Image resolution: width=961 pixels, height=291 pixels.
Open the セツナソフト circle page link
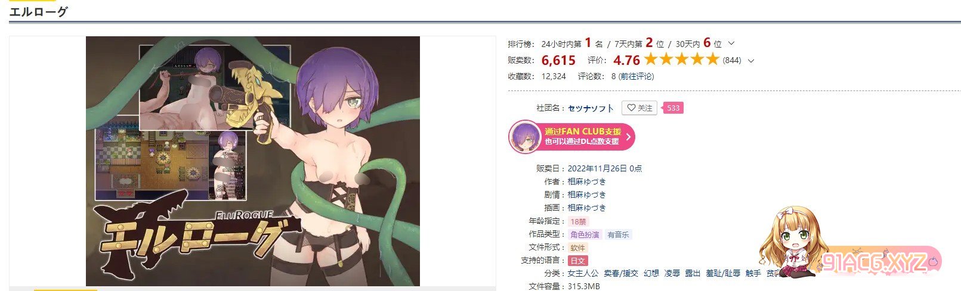[591, 108]
